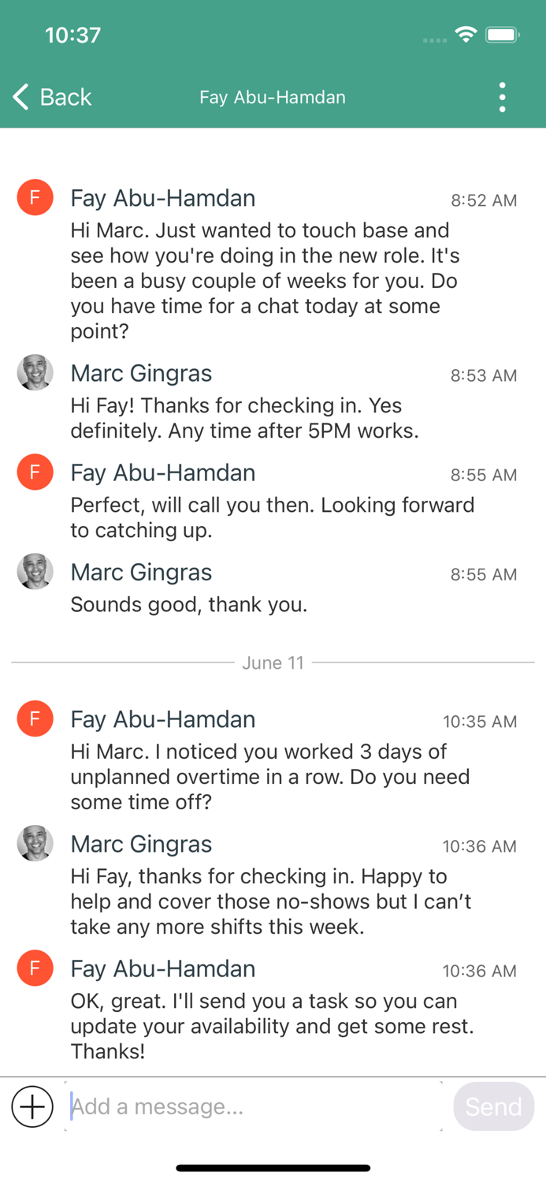
Task: Tap Fay's avatar on last message
Action: pyautogui.click(x=35, y=968)
